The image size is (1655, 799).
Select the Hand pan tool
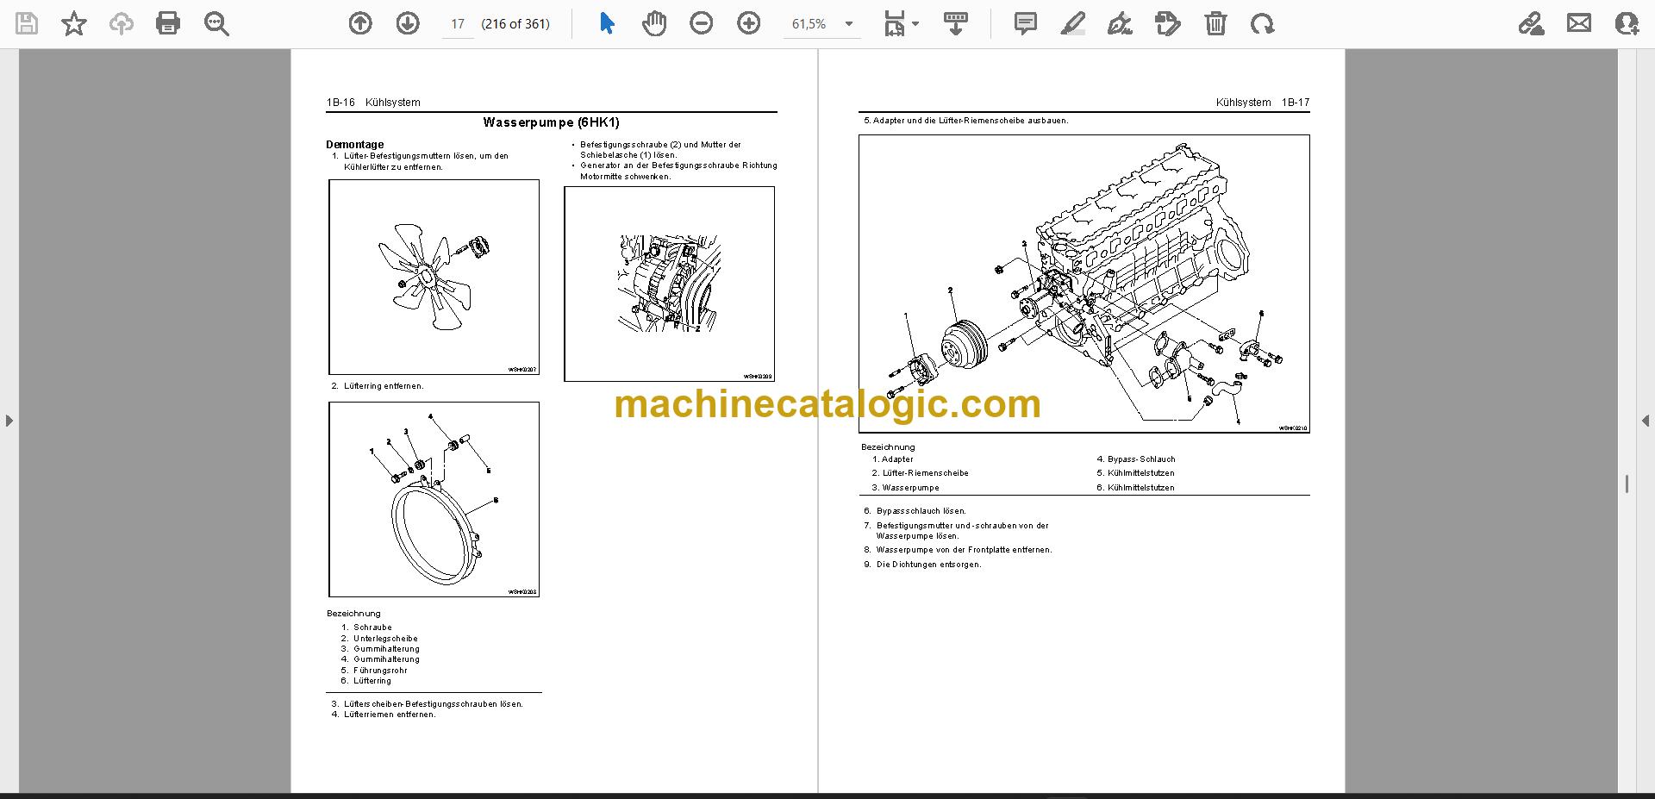point(654,23)
